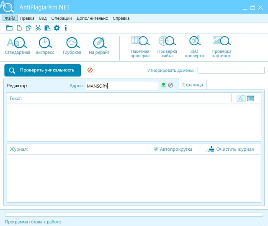Toggle the text-mode view icon in the Текст panel
268x226 pixels.
coord(241,98)
